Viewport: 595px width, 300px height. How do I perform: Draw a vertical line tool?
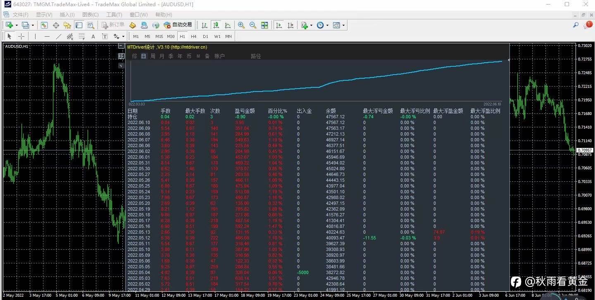click(35, 36)
